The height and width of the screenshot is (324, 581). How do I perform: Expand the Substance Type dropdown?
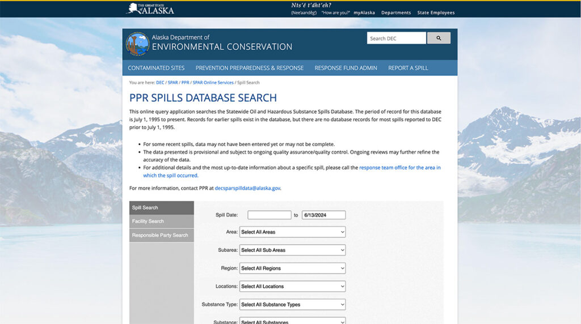coord(292,304)
